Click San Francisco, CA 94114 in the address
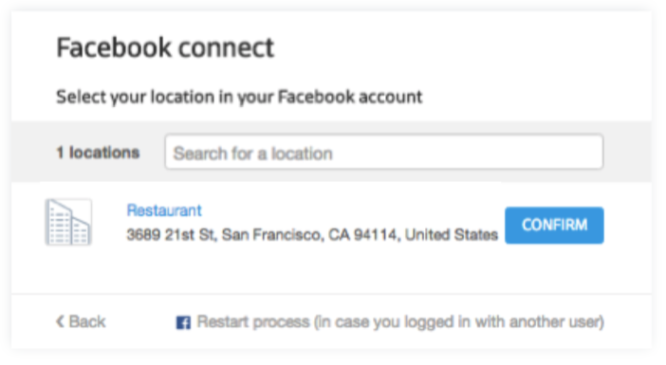666x365 pixels. pos(311,234)
